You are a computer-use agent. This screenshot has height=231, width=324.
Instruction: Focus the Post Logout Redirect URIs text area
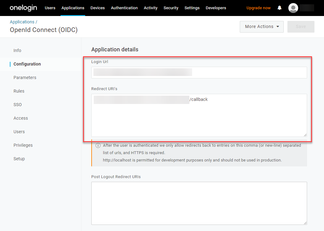click(x=199, y=203)
